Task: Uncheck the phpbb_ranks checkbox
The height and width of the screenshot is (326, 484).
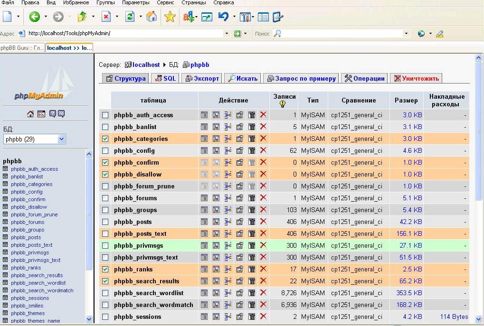Action: [x=105, y=269]
